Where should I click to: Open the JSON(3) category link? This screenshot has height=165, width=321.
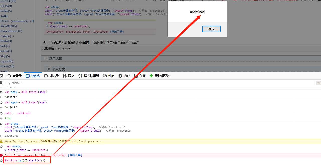[6, 6]
